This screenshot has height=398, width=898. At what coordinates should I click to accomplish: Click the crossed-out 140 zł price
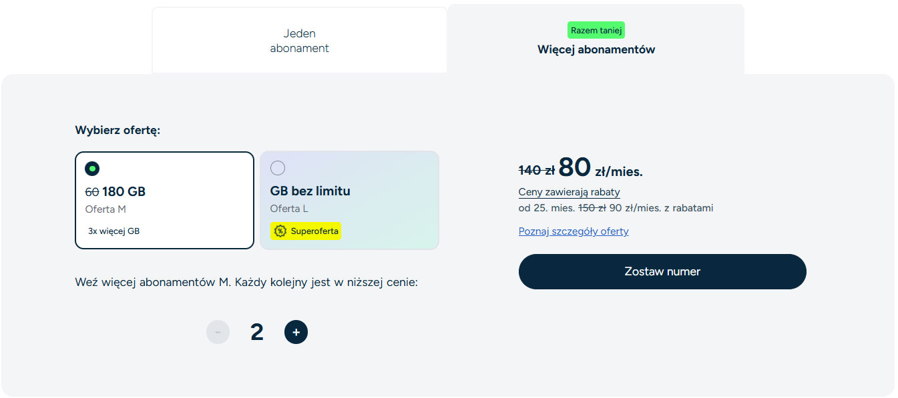tap(536, 171)
